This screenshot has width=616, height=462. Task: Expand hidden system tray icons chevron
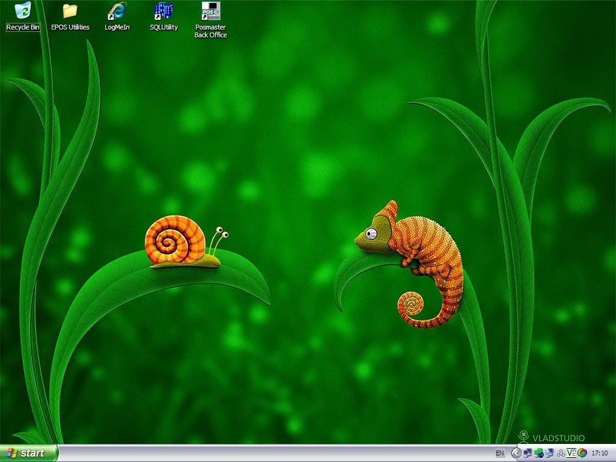pos(516,454)
